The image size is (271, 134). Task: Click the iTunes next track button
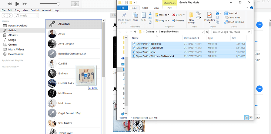25,4
